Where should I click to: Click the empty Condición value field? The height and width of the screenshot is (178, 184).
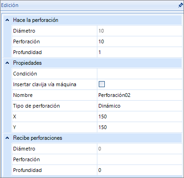coord(140,74)
